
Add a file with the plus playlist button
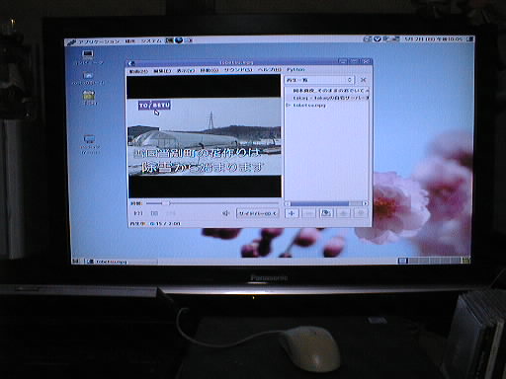[292, 213]
